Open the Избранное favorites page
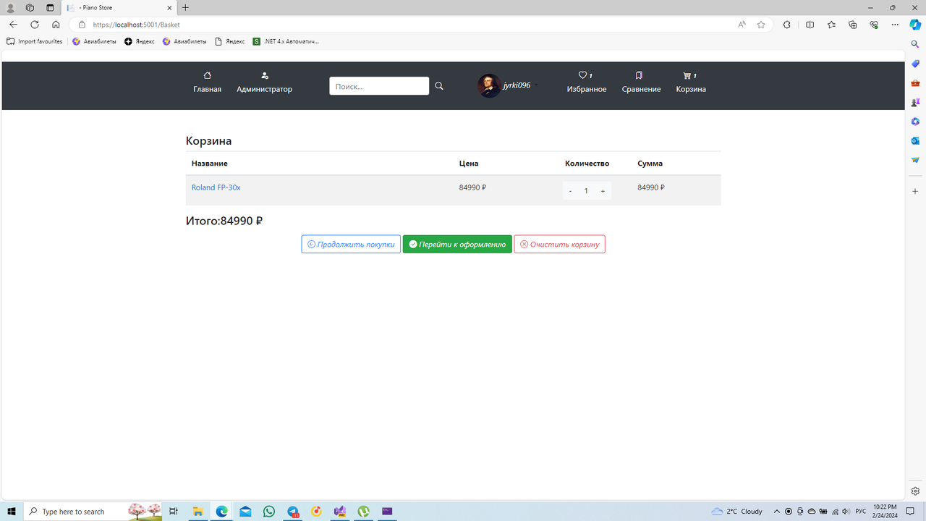 [x=587, y=82]
